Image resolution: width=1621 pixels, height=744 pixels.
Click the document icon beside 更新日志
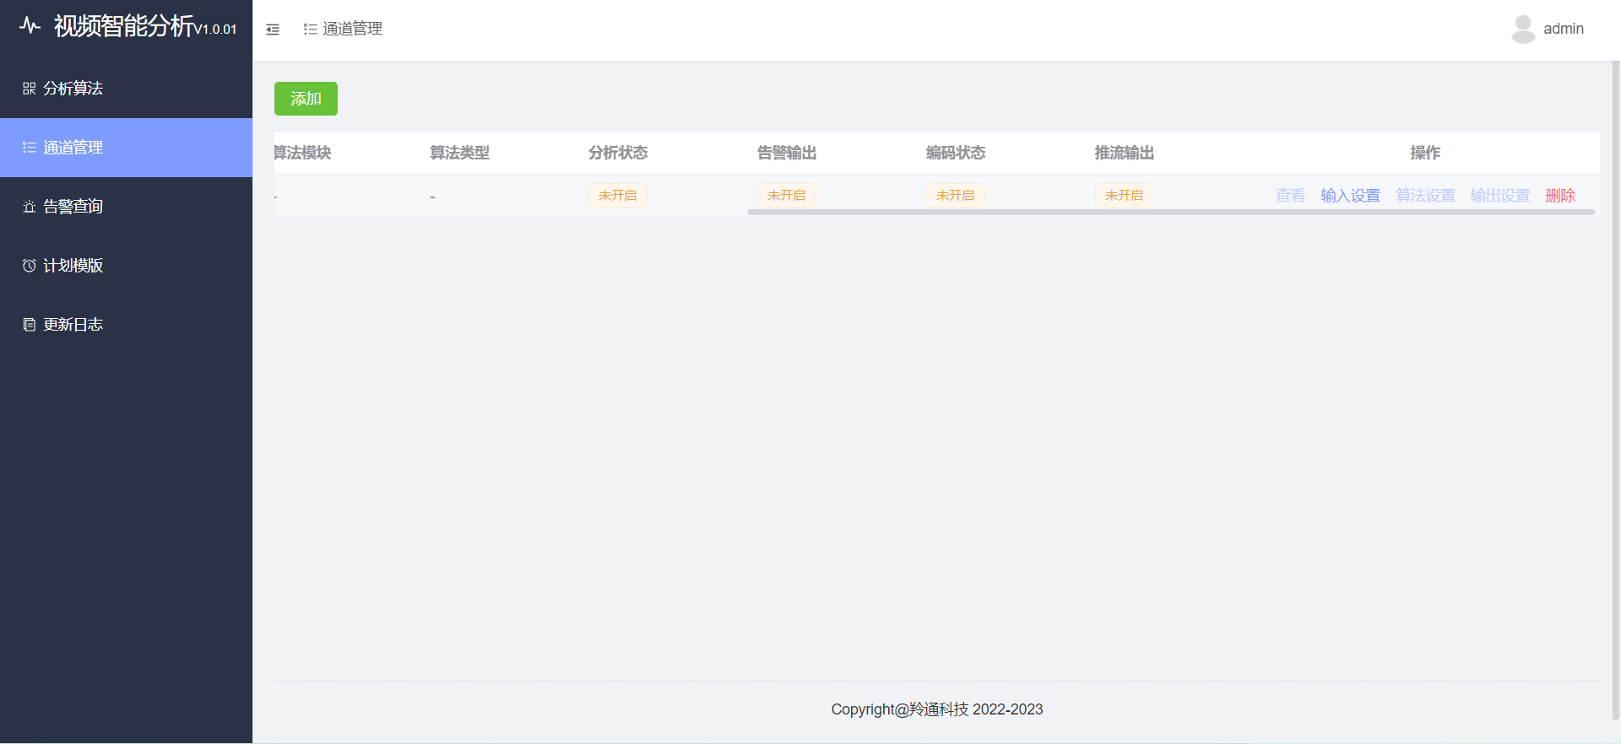(x=29, y=325)
